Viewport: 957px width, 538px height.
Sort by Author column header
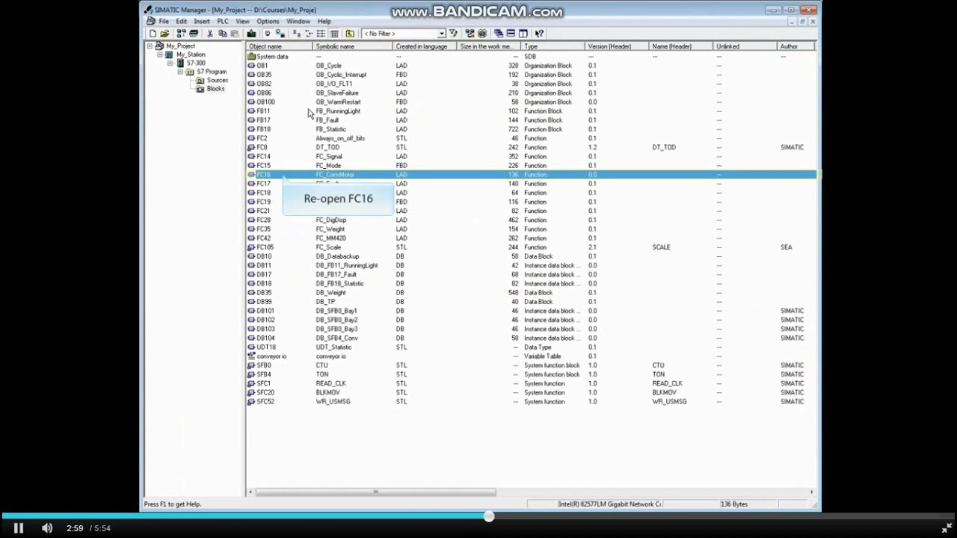(x=796, y=46)
